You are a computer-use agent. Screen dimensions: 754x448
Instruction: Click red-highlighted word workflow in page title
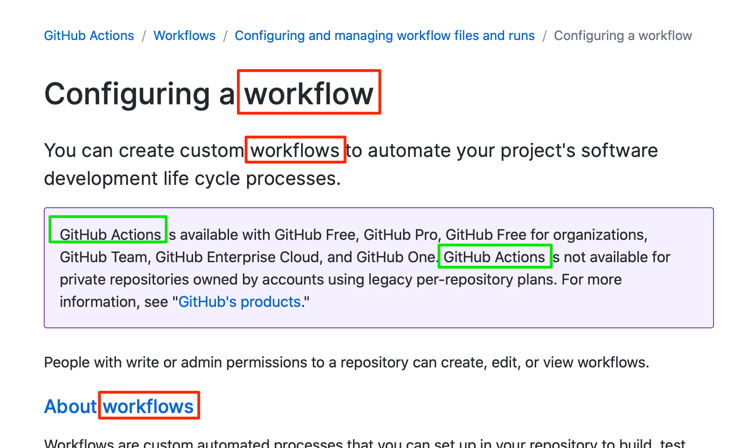pos(309,92)
